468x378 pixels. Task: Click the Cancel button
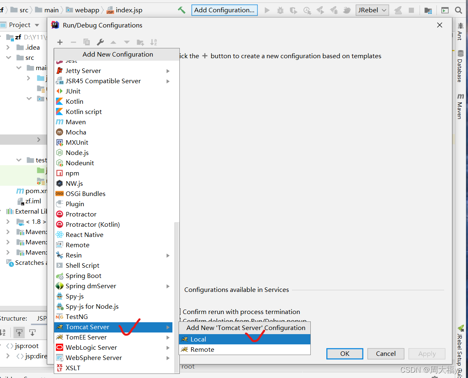pos(385,353)
